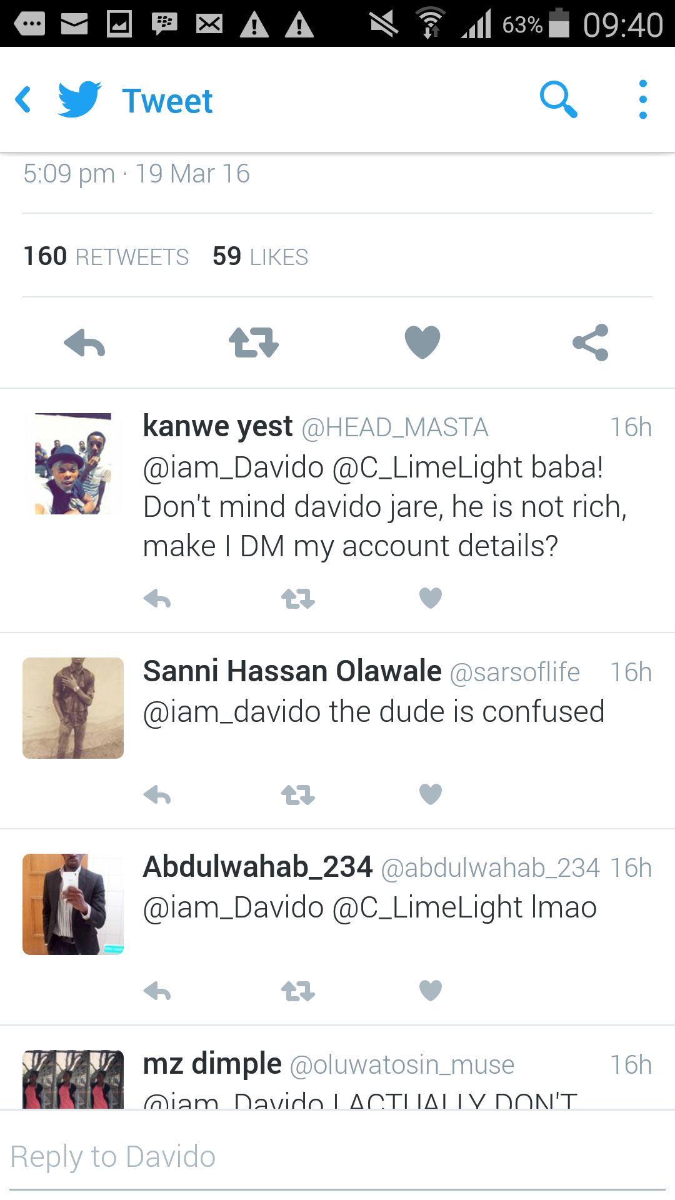Like Sanni Hassan Olawale's reply
This screenshot has width=675, height=1200.
pyautogui.click(x=430, y=794)
